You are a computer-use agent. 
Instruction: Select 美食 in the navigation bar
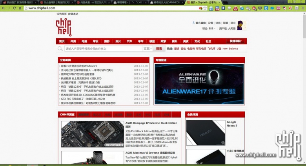(186, 41)
